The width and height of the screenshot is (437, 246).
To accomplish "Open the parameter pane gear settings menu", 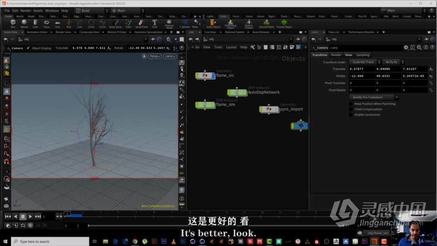I will pyautogui.click(x=406, y=48).
